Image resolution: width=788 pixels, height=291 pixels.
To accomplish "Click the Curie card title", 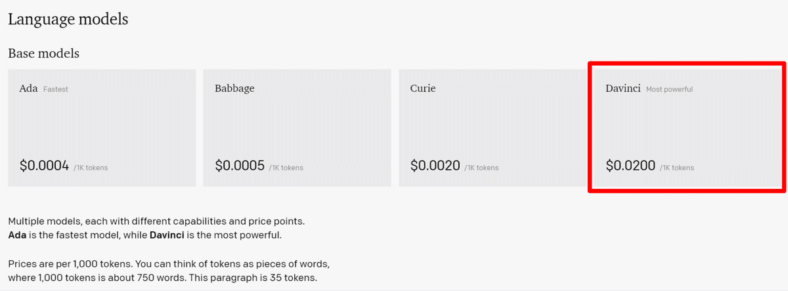I will pos(423,88).
